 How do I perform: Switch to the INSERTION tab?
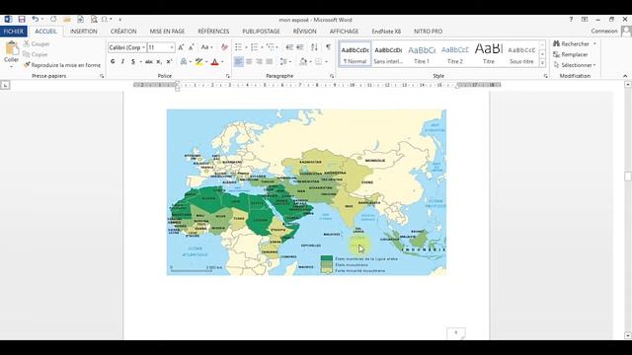click(83, 31)
